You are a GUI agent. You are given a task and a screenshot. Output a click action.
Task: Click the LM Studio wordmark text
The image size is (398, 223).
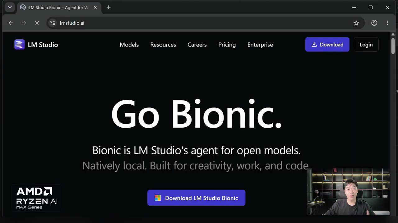pos(43,45)
